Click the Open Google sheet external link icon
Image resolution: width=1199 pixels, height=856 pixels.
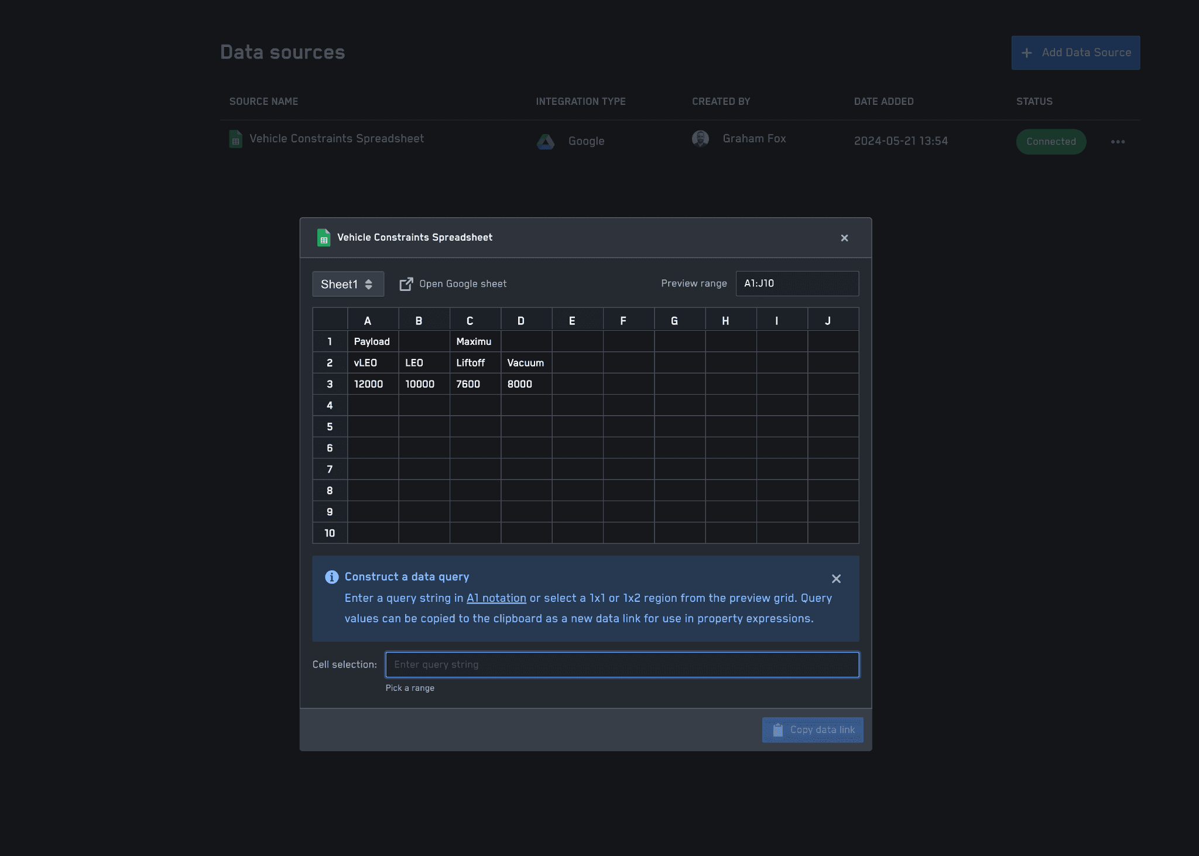[406, 284]
